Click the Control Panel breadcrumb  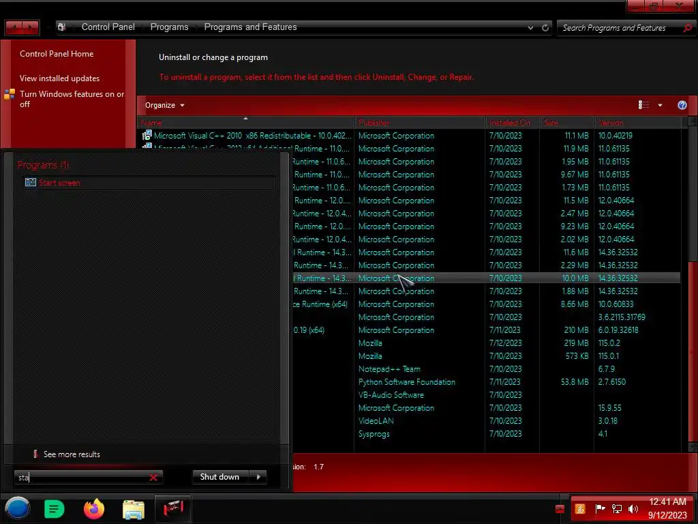click(x=108, y=27)
